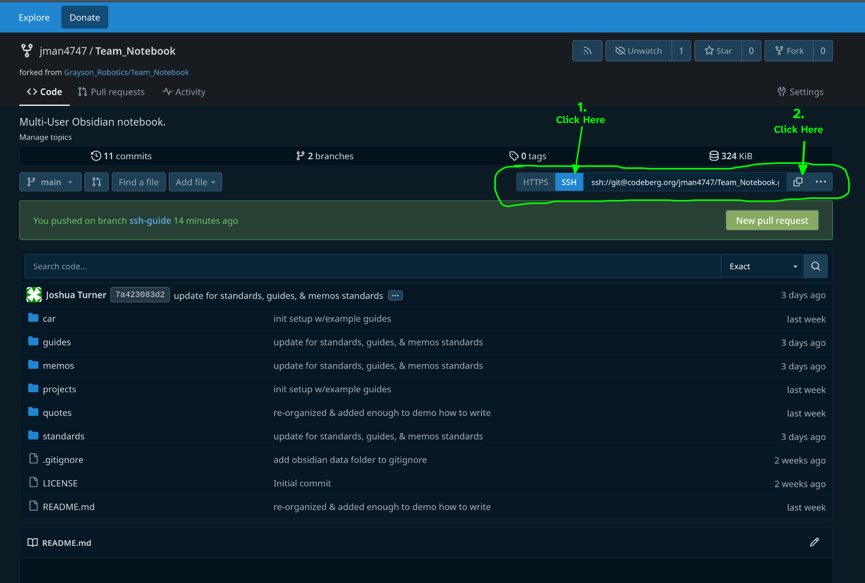The height and width of the screenshot is (583, 865).
Task: Open 'add obsidian data folder to gitignore' message
Action: [x=350, y=460]
